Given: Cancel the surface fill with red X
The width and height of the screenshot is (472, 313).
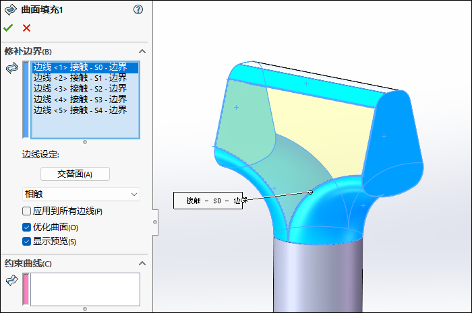Looking at the screenshot, I should point(26,28).
